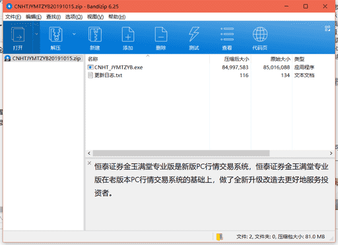The height and width of the screenshot is (245, 338).
Task: Click the toolbar layout grid icon
Action: click(327, 28)
